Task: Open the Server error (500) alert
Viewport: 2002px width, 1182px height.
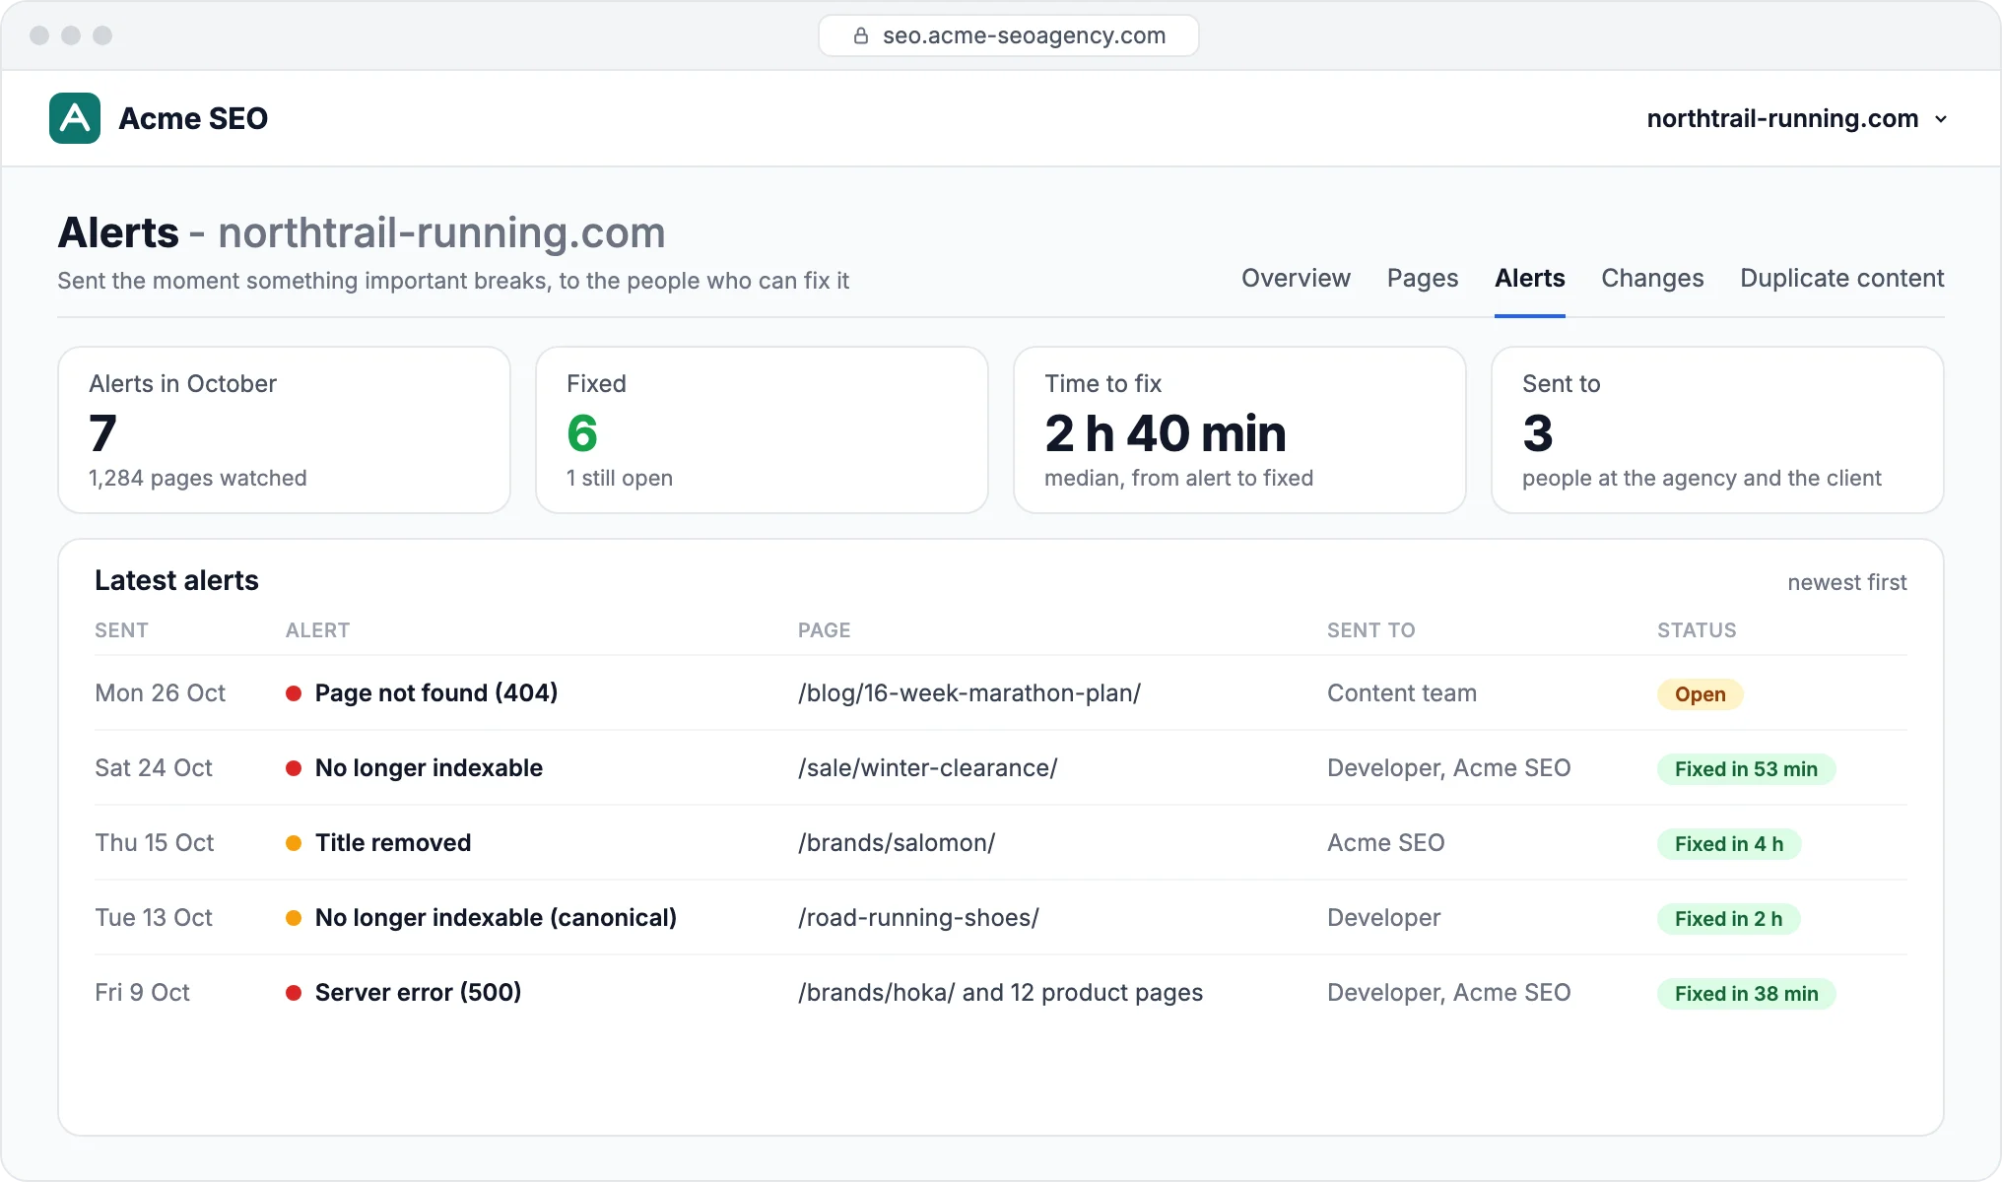Action: pyautogui.click(x=419, y=993)
